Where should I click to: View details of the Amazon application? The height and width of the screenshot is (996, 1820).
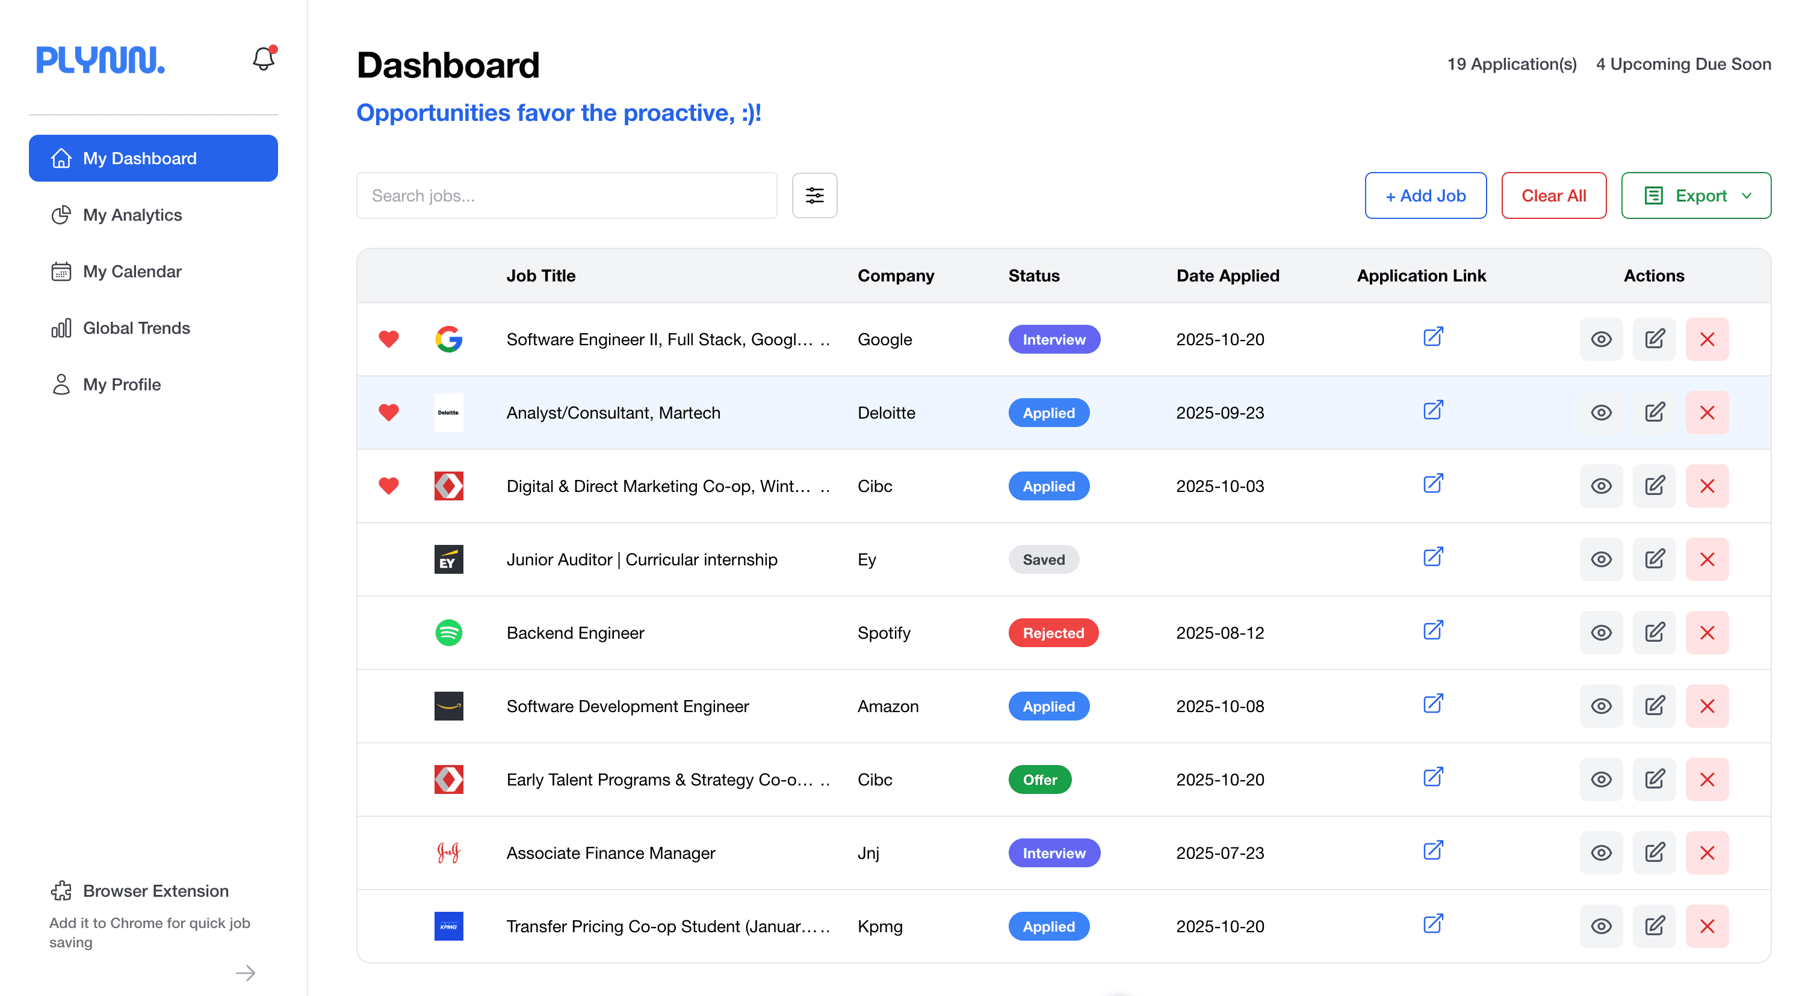[x=1601, y=706]
